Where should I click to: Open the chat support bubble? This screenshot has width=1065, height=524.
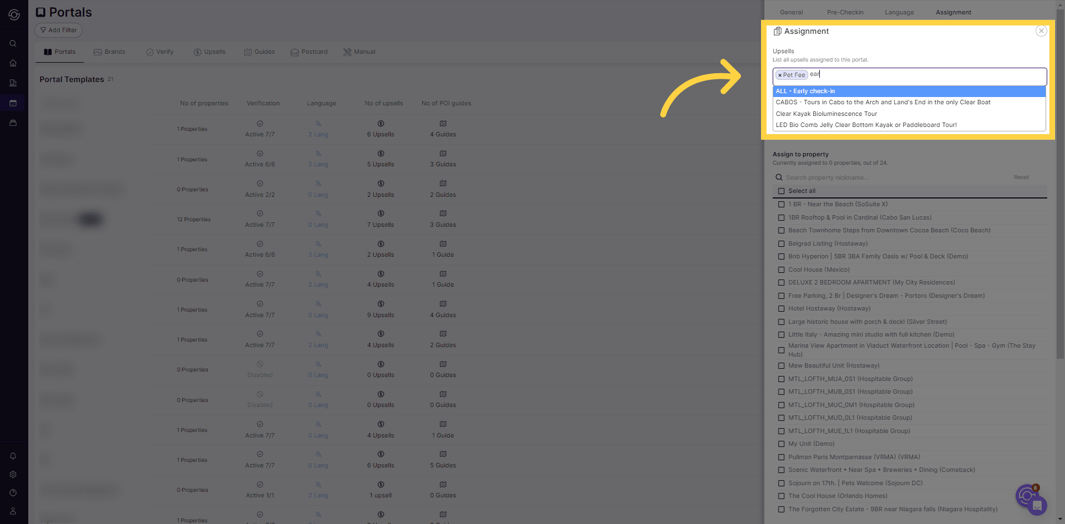(x=1035, y=505)
